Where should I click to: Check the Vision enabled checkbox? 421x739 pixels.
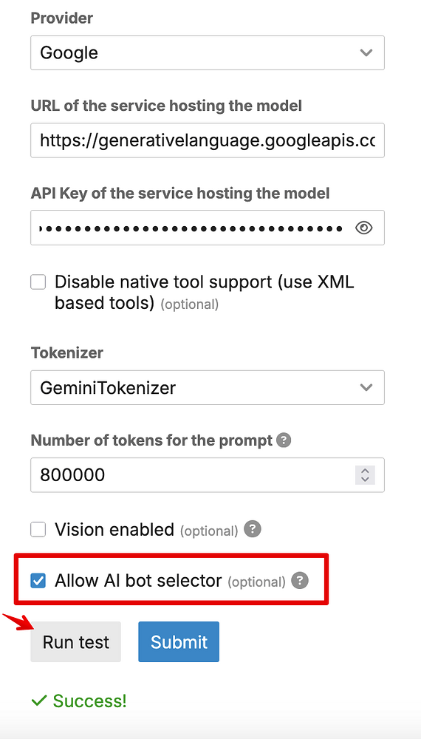38,529
